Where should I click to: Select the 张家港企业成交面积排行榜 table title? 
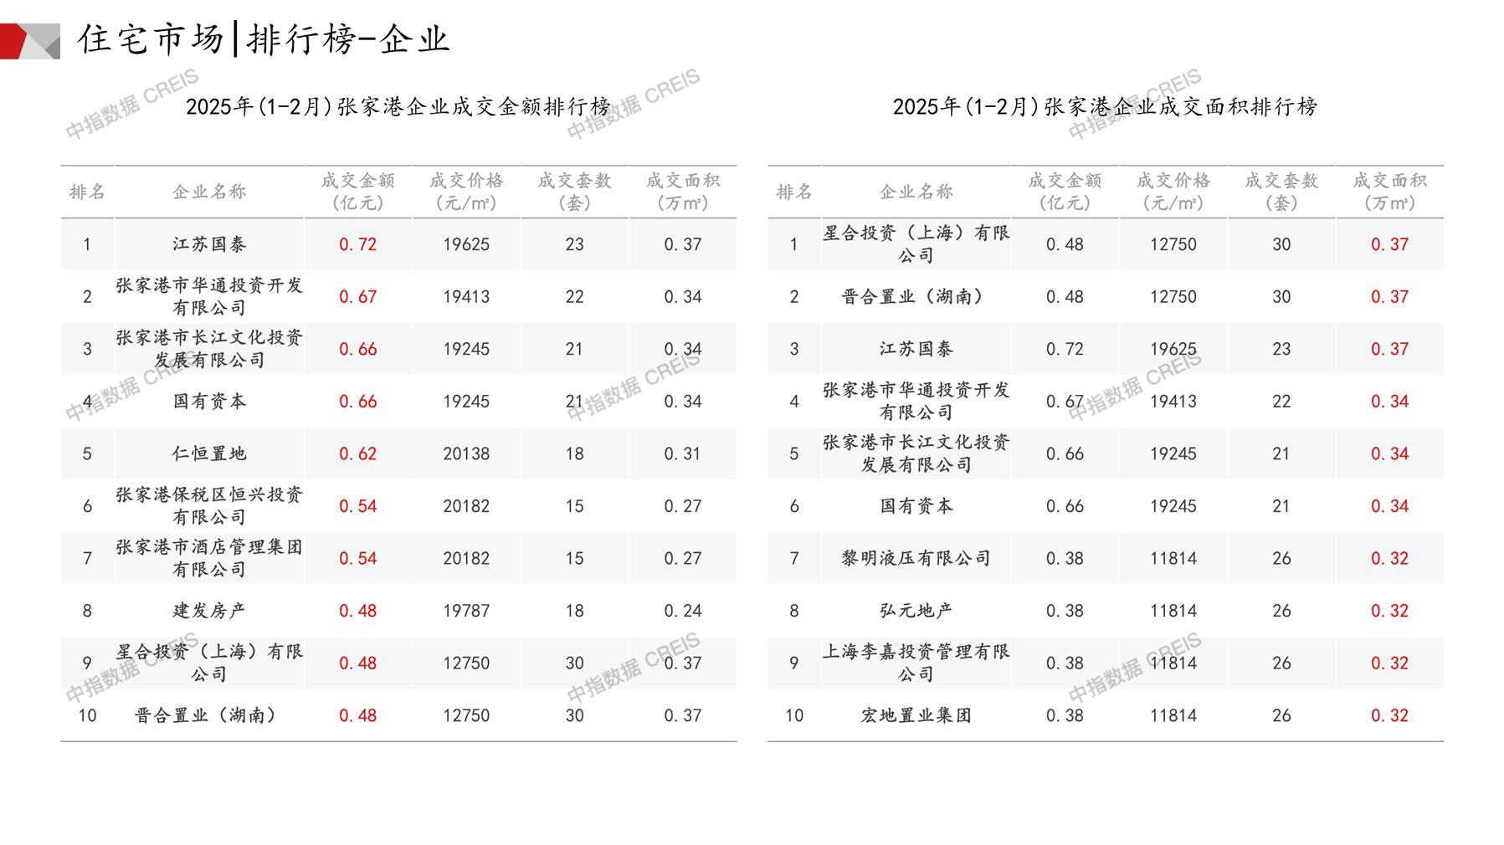1105,107
